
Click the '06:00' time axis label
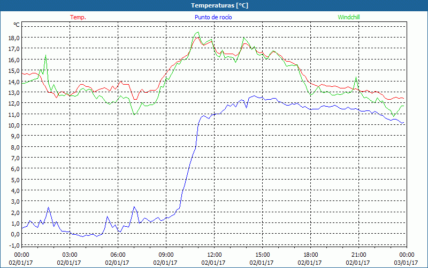pyautogui.click(x=118, y=255)
